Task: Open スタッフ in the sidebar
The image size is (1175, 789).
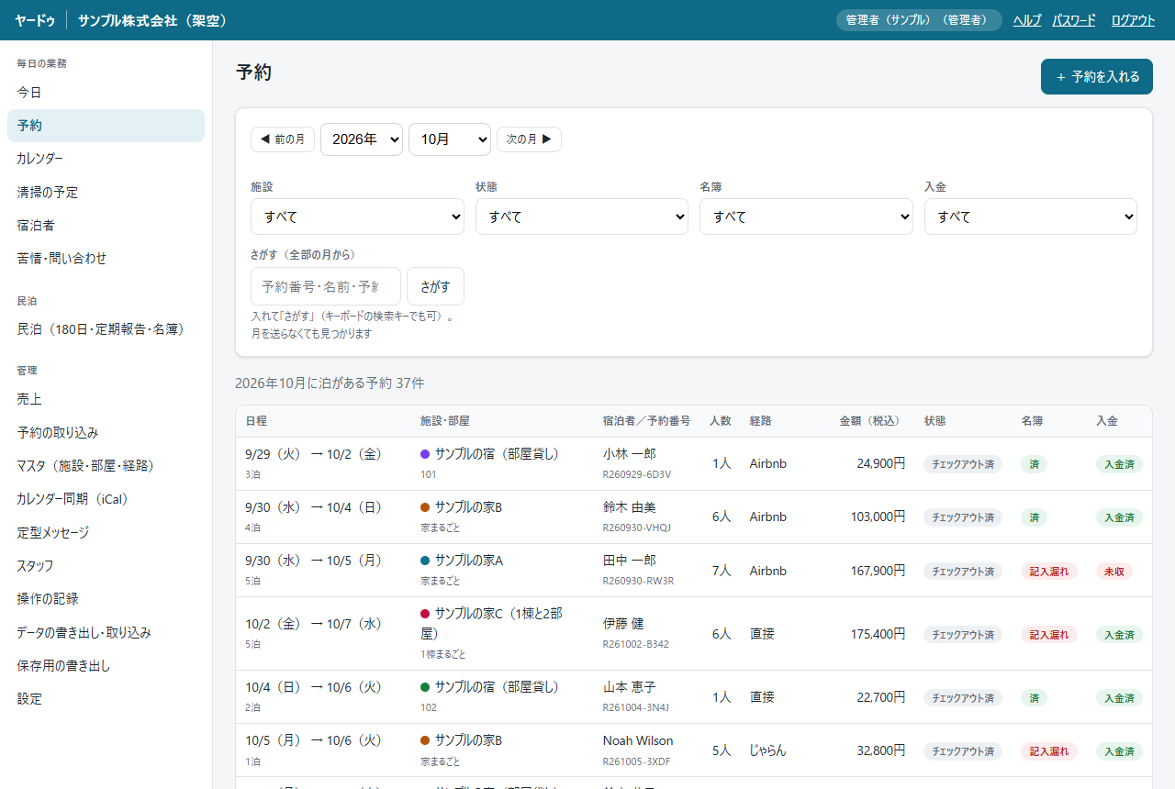Action: click(x=106, y=565)
